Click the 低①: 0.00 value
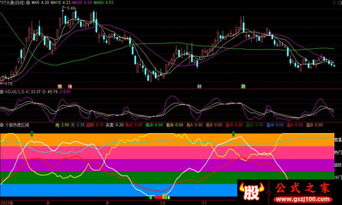 tap(134, 125)
